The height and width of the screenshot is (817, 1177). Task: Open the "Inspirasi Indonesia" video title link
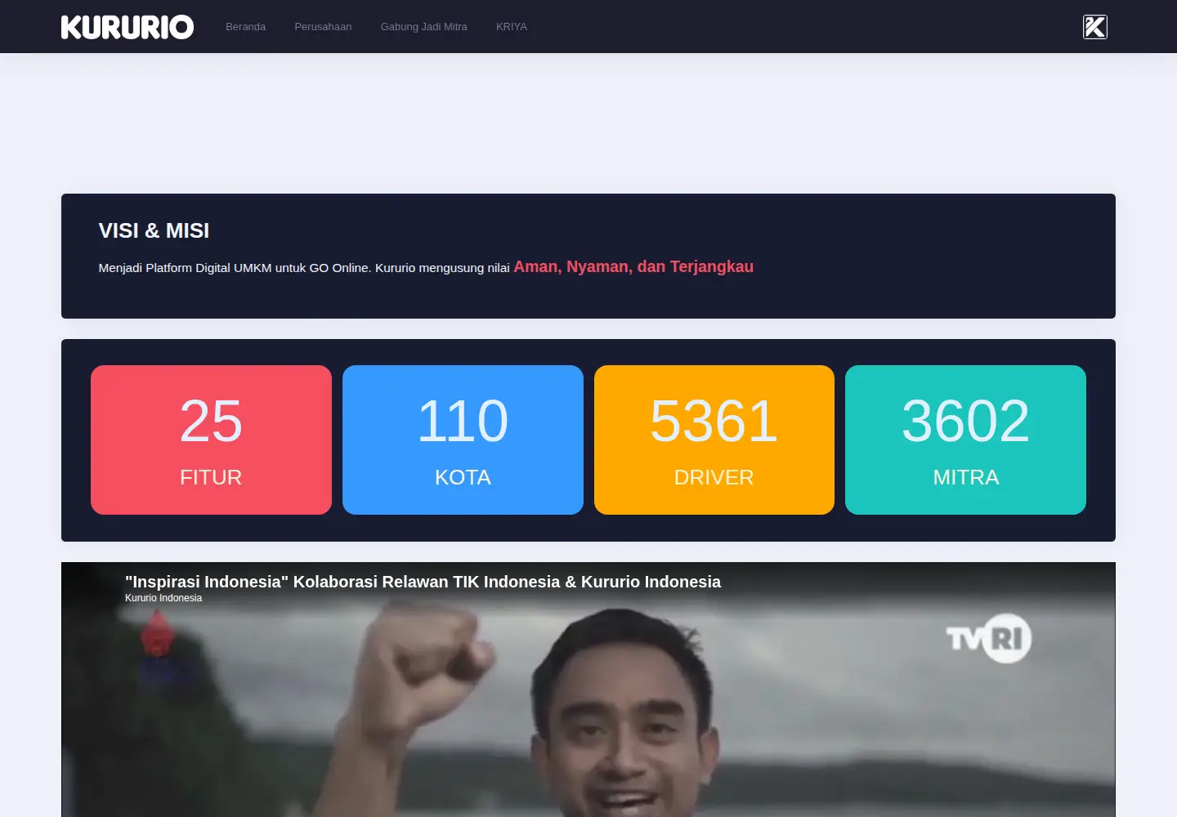pos(423,582)
